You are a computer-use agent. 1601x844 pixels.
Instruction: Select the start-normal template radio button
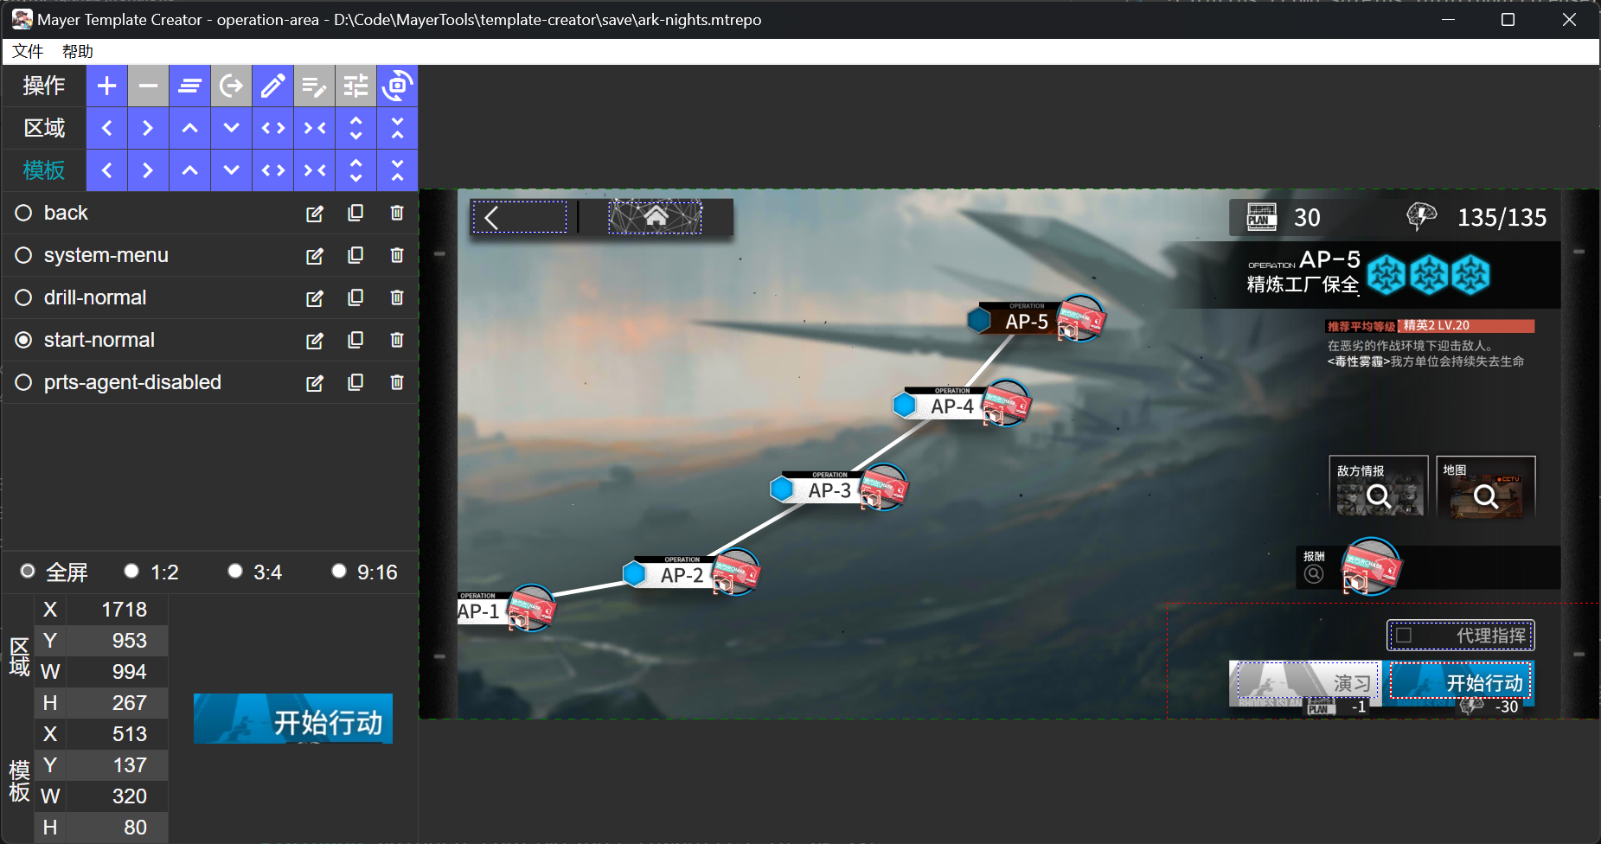click(x=23, y=340)
